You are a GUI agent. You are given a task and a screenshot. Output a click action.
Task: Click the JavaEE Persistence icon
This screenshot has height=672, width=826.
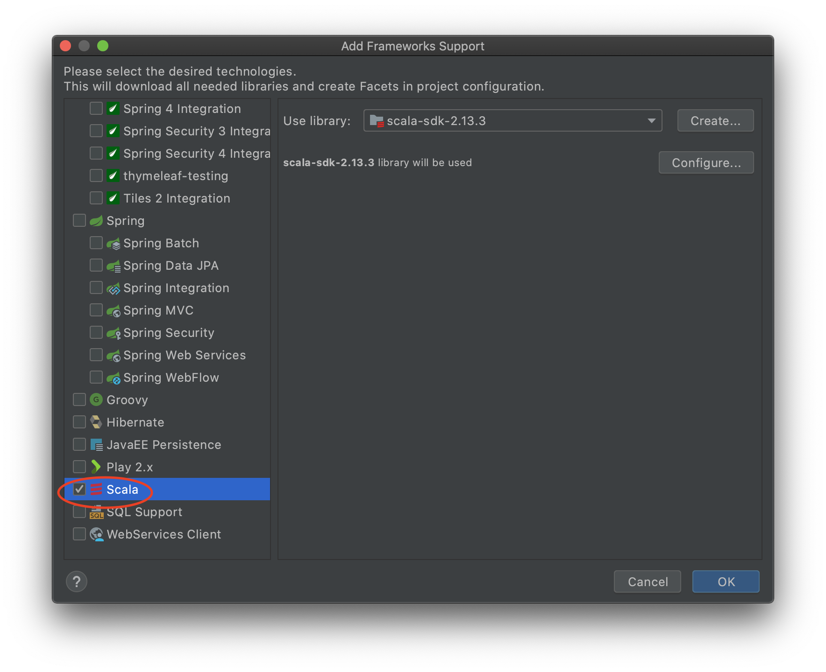pyautogui.click(x=96, y=445)
